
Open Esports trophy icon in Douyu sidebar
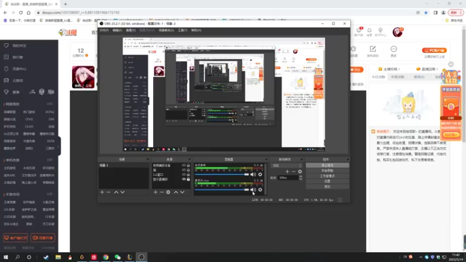coord(6,92)
